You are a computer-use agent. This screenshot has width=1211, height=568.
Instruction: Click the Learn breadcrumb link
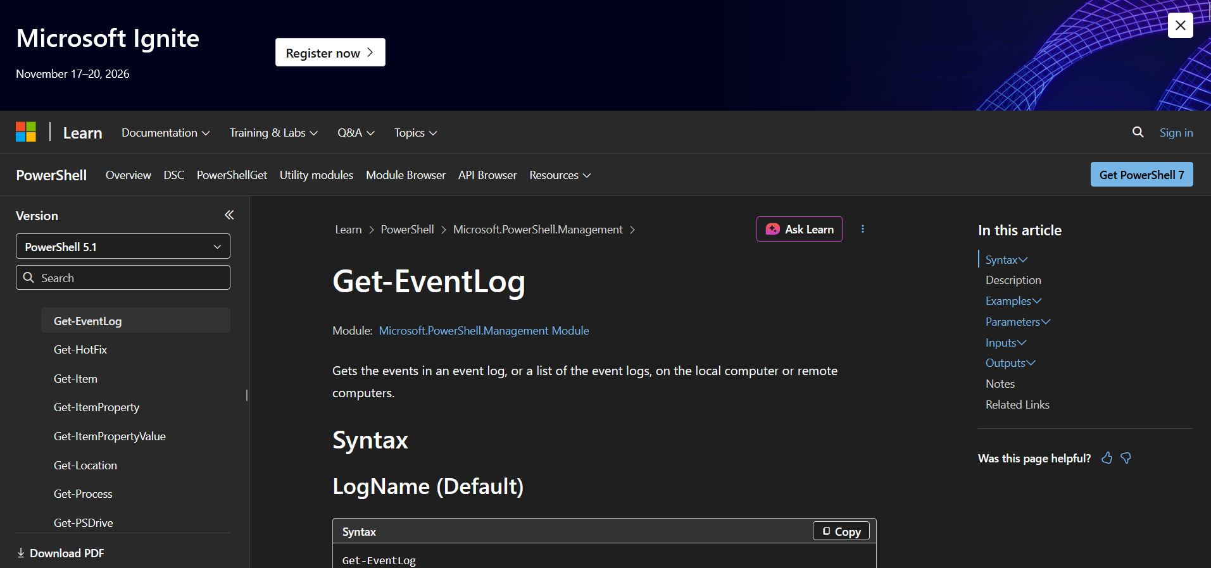(348, 229)
